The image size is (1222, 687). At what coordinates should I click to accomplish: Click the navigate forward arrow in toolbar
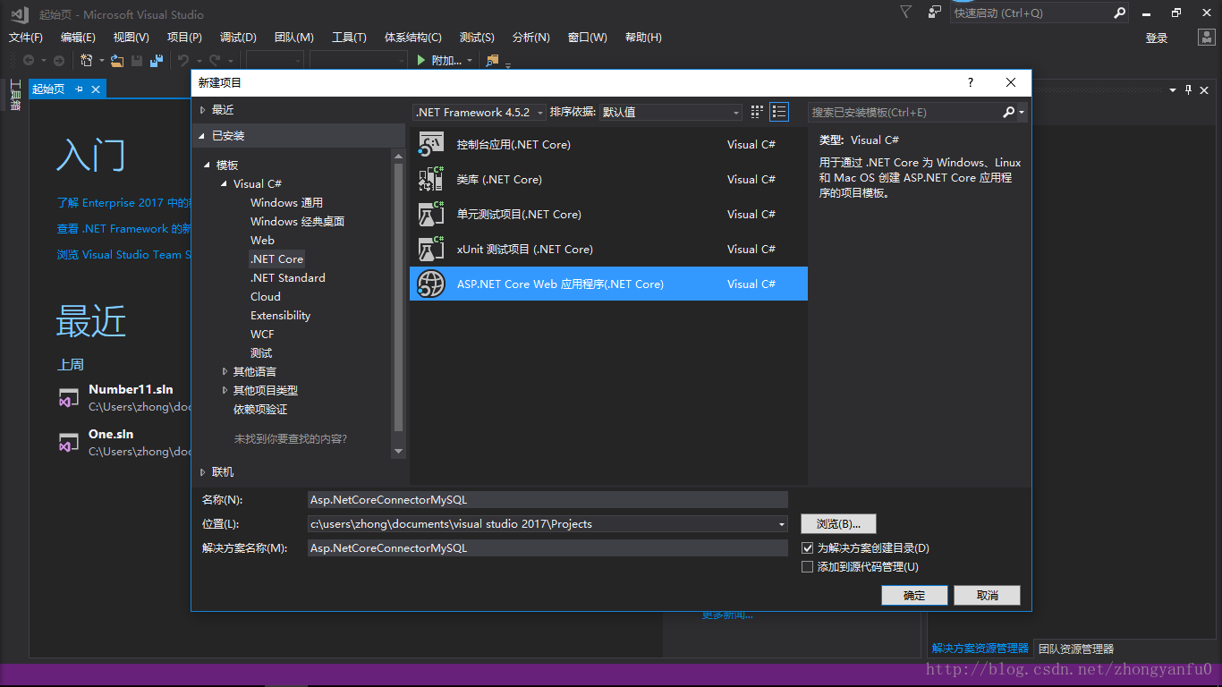pos(59,60)
